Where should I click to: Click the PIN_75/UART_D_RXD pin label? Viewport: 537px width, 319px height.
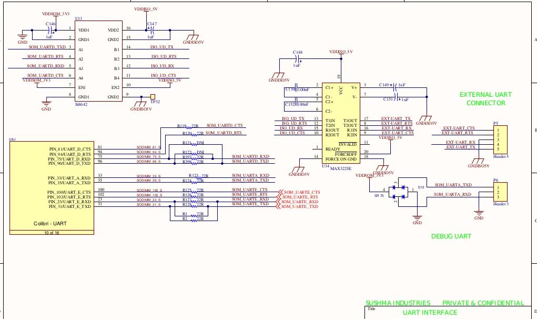click(x=69, y=159)
